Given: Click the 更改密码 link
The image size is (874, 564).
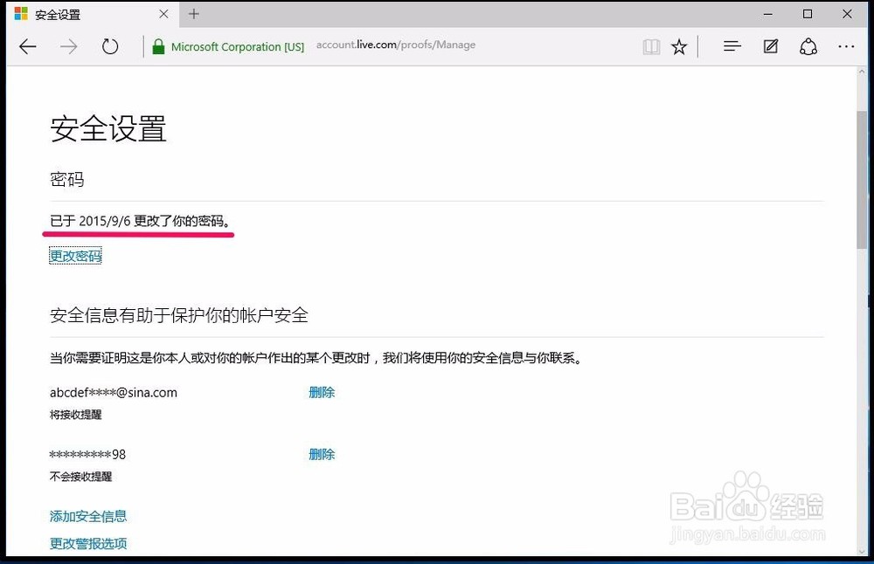Looking at the screenshot, I should pos(75,256).
